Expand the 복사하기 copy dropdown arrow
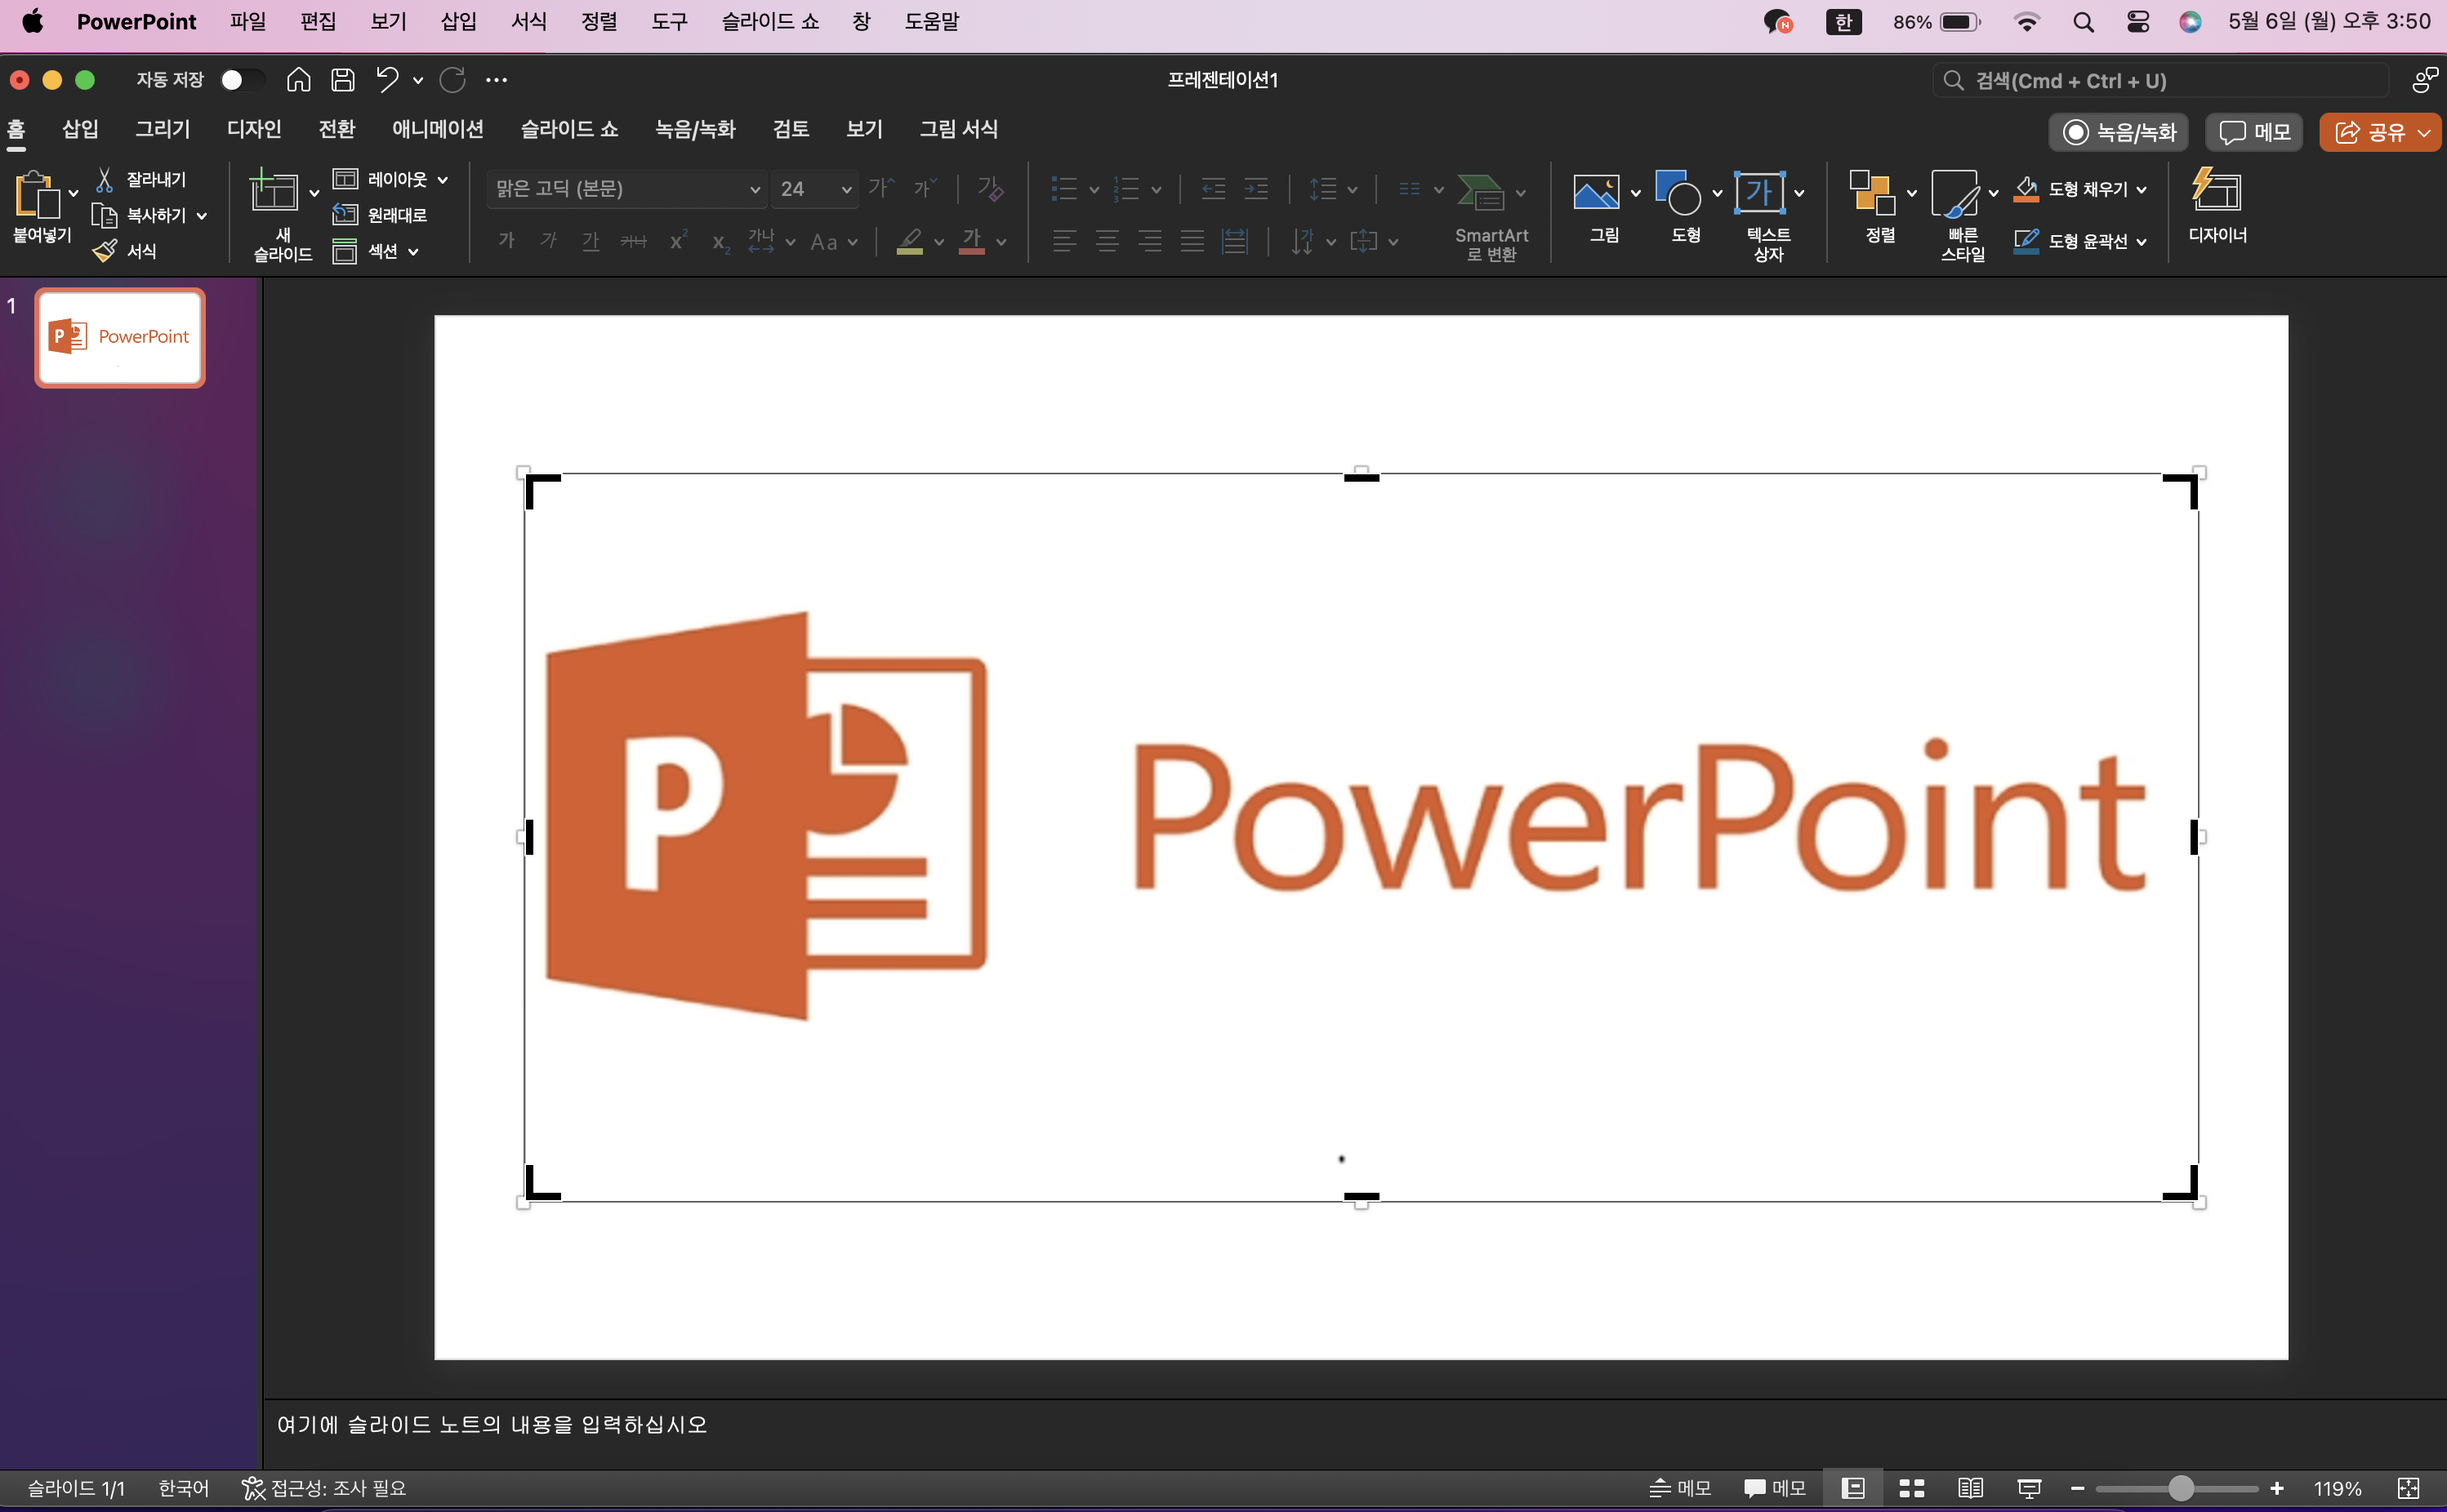The height and width of the screenshot is (1512, 2447). [201, 216]
